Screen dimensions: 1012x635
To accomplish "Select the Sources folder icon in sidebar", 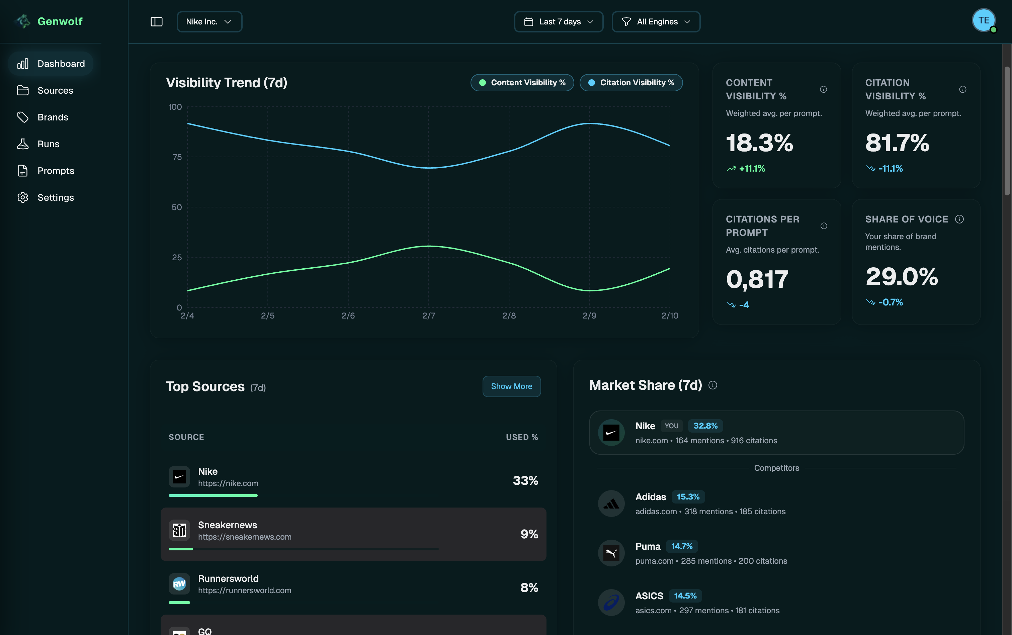I will click(23, 90).
